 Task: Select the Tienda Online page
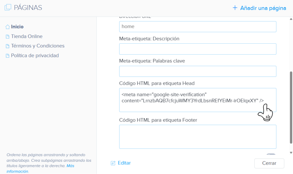pyautogui.click(x=27, y=37)
